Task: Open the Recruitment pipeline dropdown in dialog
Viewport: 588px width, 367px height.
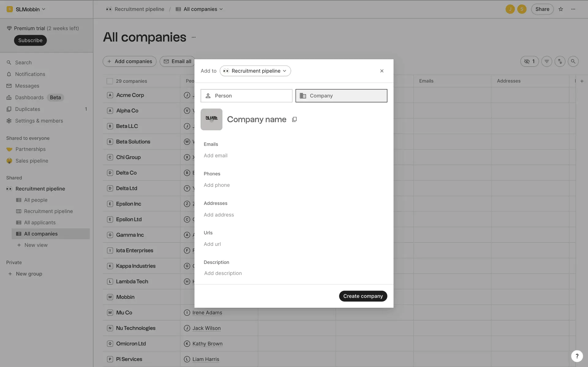Action: [x=255, y=71]
